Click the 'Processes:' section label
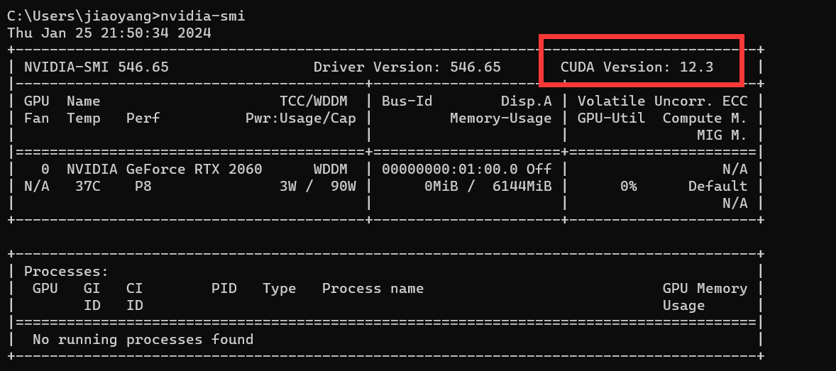Viewport: 836px width, 371px height. (x=67, y=272)
